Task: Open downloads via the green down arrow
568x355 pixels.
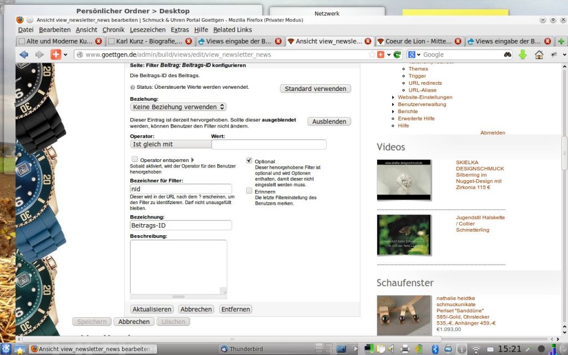Action: click(x=522, y=54)
